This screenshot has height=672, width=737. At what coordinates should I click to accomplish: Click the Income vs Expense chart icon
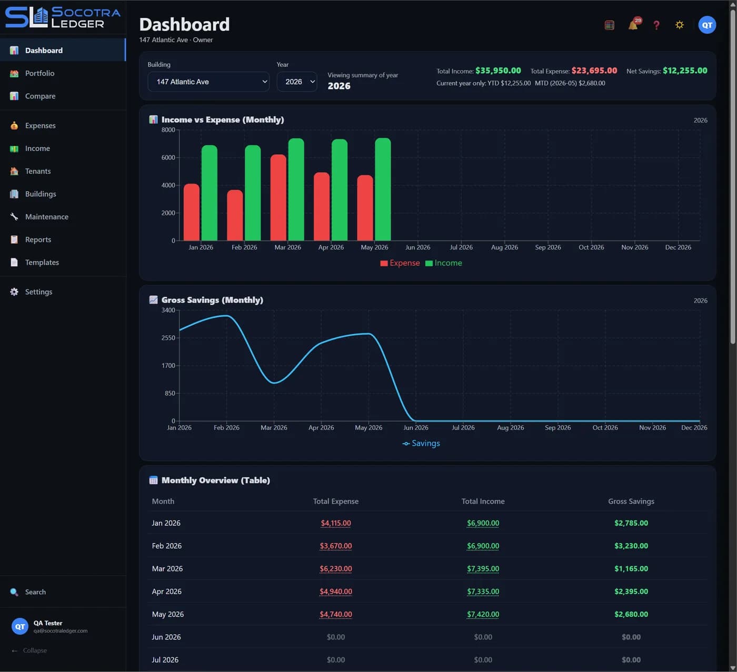[x=153, y=119]
